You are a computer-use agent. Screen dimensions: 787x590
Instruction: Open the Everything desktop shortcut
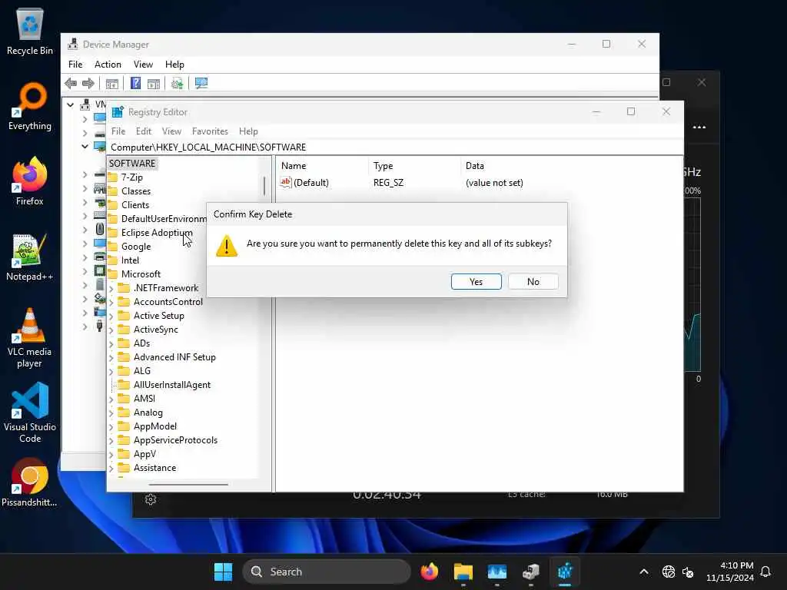30,106
